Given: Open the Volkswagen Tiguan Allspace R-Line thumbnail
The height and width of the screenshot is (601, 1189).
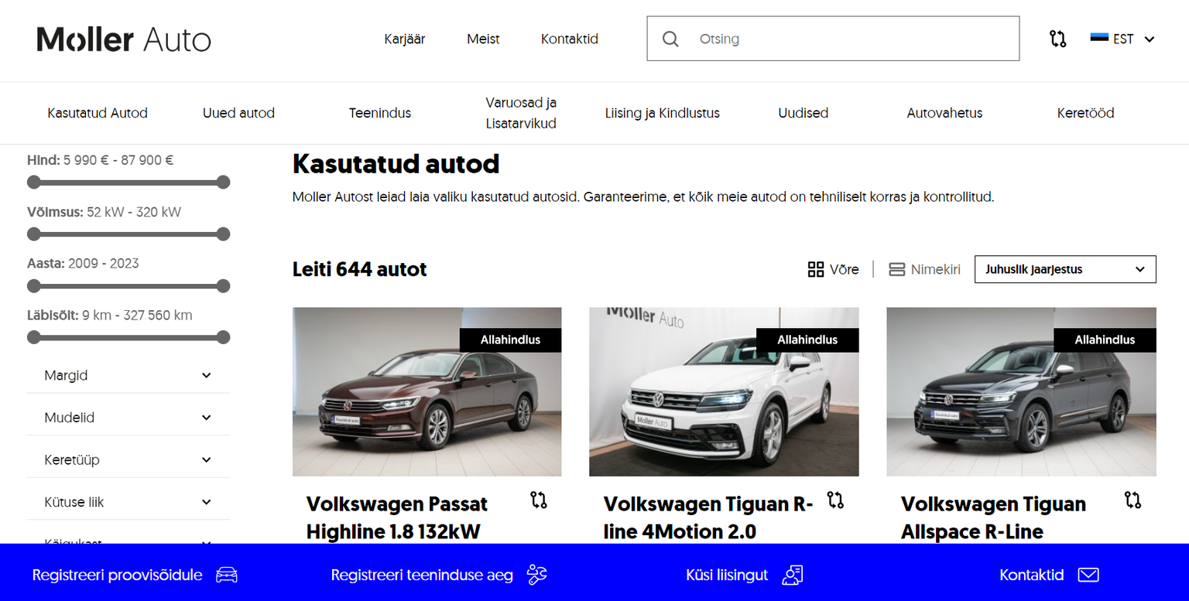Looking at the screenshot, I should click(x=1021, y=391).
